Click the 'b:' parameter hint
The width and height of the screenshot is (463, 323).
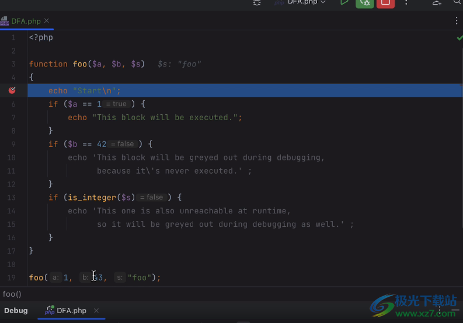(x=85, y=278)
